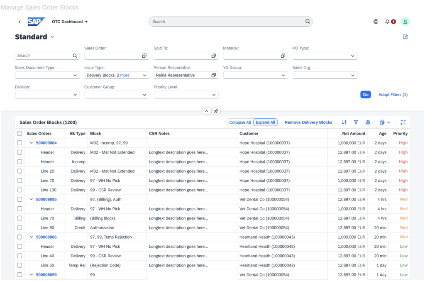Check the box for order 500009084
This screenshot has height=281, width=425.
(20, 143)
